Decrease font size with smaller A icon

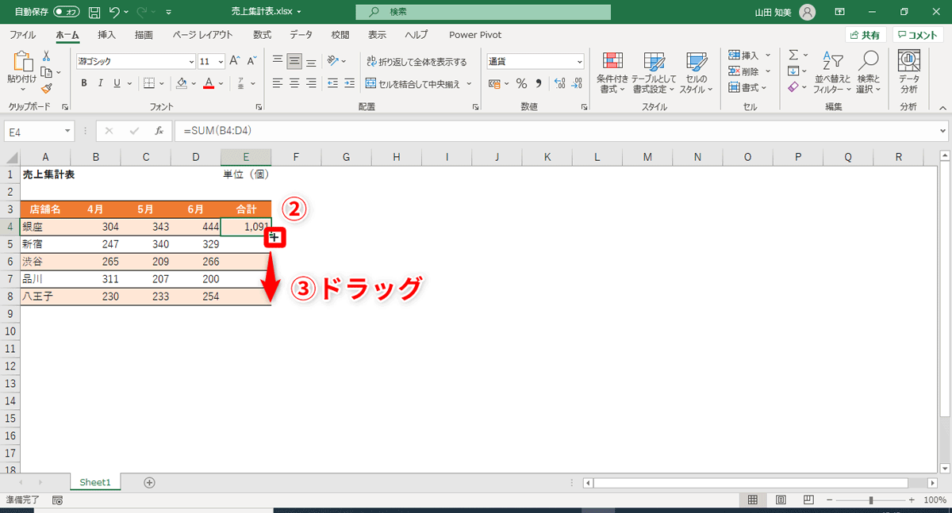pyautogui.click(x=252, y=61)
